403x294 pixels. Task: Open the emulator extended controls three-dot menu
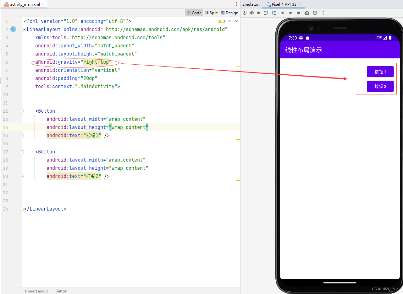323,13
